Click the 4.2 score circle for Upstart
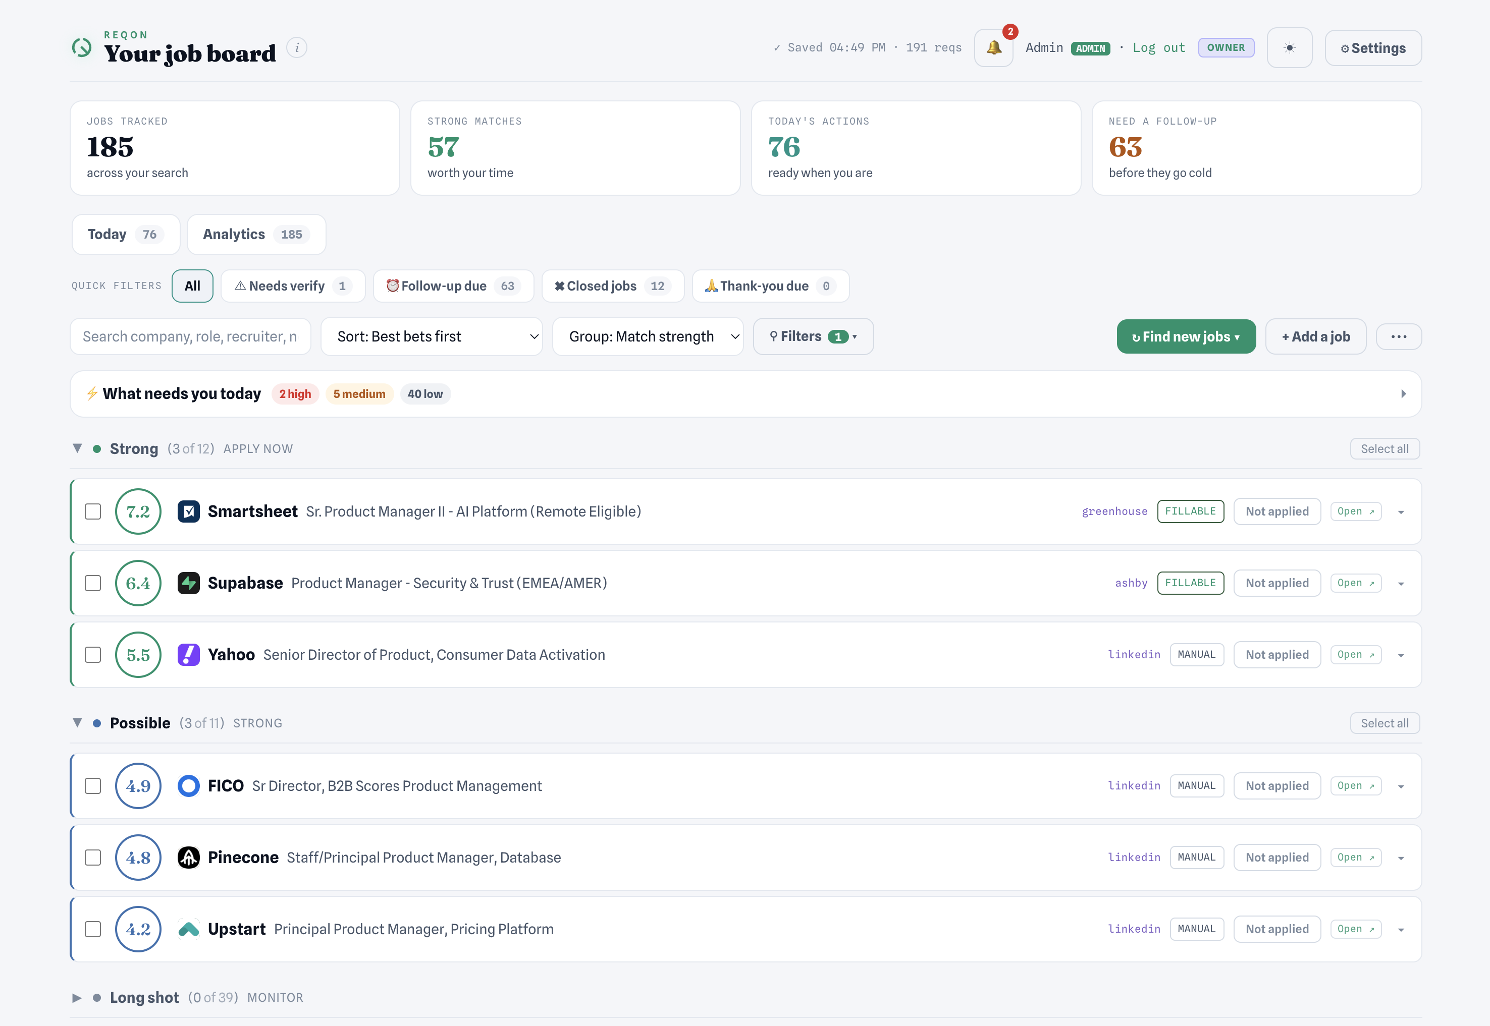The image size is (1490, 1026). pos(138,929)
